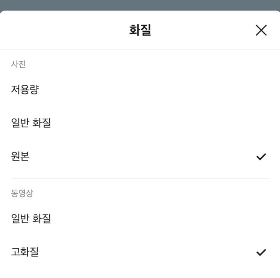Set photo upload to low-capacity 저용량
Image resolution: width=280 pixels, height=278 pixels.
tap(25, 90)
